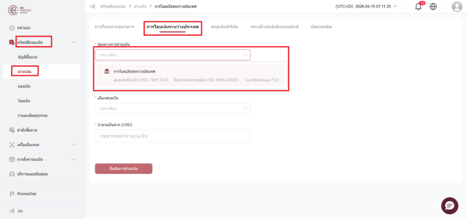The width and height of the screenshot is (467, 219).
Task: Click the current page breadcrumb title text
Action: 176,6
